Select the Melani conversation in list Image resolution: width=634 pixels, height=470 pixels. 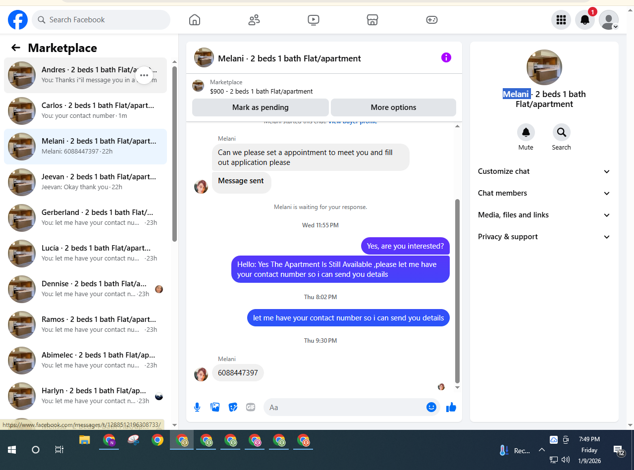coord(85,147)
